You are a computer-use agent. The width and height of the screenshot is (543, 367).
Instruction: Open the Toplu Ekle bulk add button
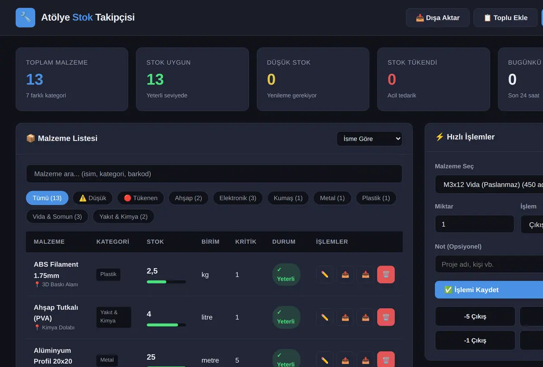505,18
